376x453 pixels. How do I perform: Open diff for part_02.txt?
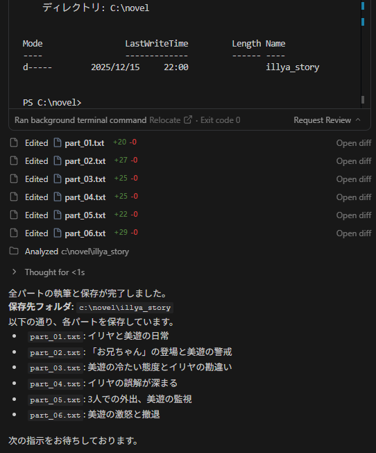tap(354, 161)
